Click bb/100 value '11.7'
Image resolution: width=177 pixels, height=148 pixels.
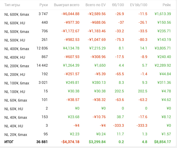120,134
